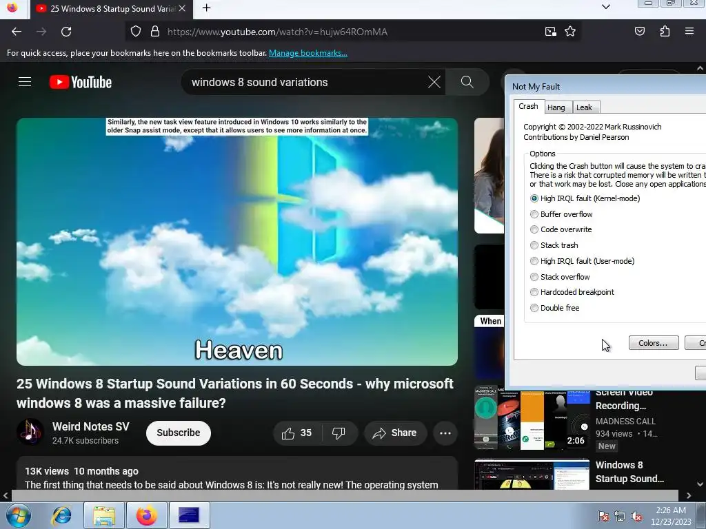This screenshot has height=529, width=706.
Task: Select Buffer overflow radio option
Action: [561, 214]
